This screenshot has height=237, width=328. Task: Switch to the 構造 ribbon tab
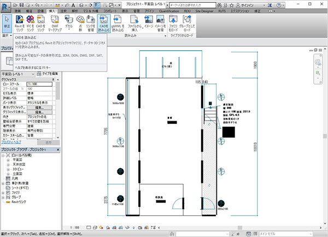(x=29, y=11)
